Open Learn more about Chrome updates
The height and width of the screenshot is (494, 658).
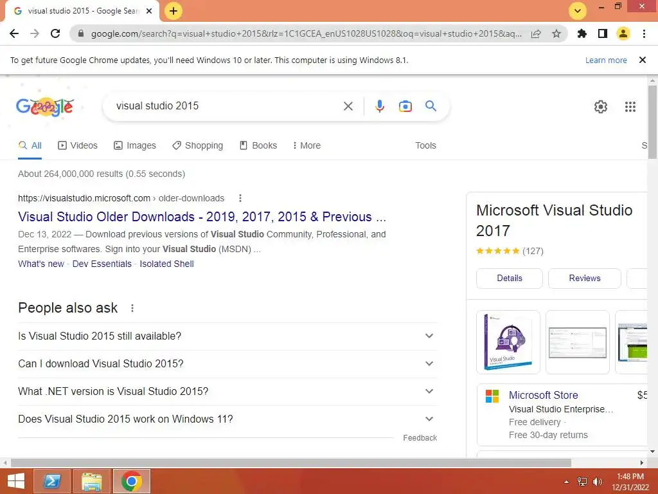point(606,60)
